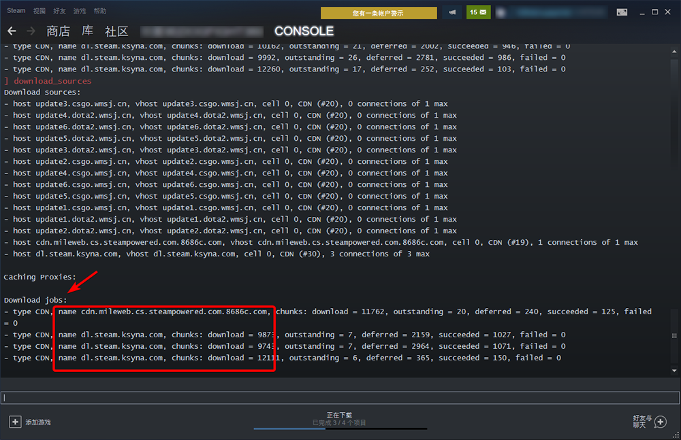The image size is (681, 440).
Task: Click the "Download jobs:" heading
Action: [x=35, y=300]
